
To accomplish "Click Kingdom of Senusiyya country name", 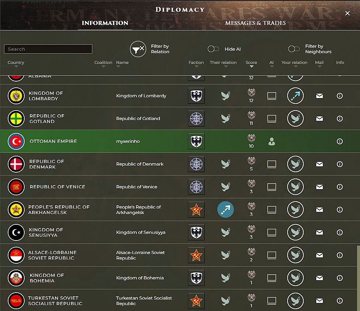I will pos(46,232).
